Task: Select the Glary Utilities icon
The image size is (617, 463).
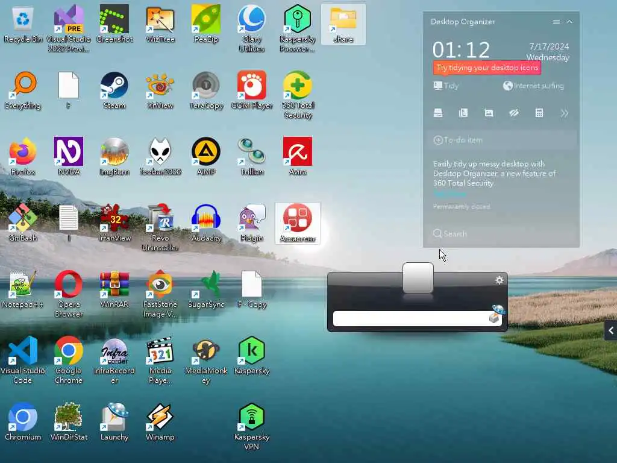Action: click(251, 29)
